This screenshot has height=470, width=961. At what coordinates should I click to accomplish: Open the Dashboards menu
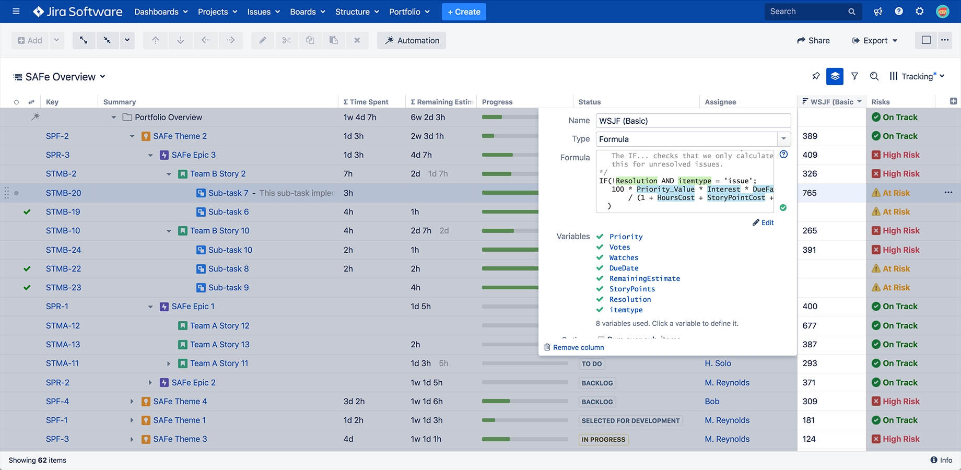(161, 11)
